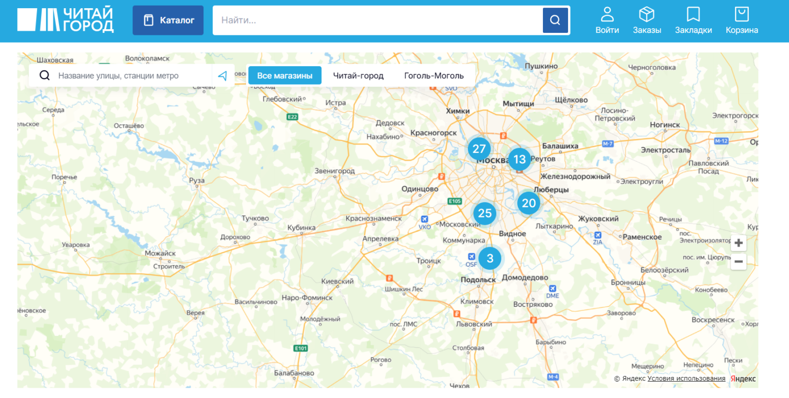Click the Жуковский city label
The width and height of the screenshot is (789, 398).
[x=598, y=218]
